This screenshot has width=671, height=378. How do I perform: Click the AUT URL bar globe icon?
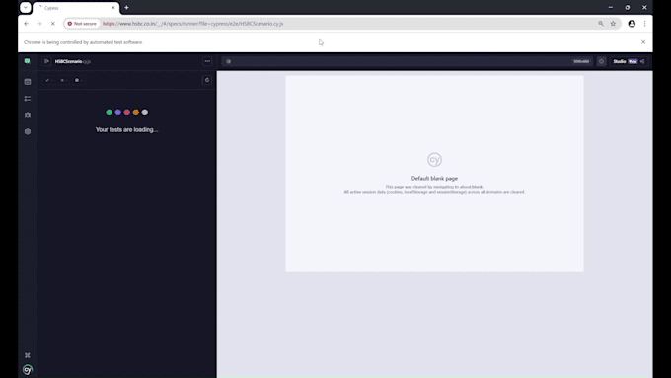pyautogui.click(x=229, y=61)
